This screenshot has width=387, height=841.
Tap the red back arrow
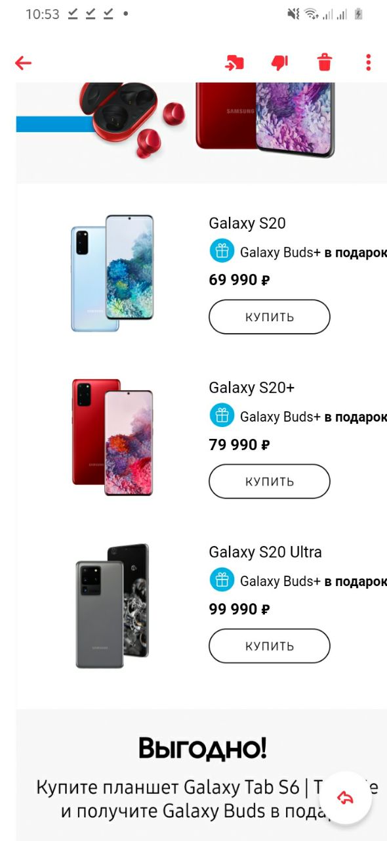pyautogui.click(x=24, y=63)
